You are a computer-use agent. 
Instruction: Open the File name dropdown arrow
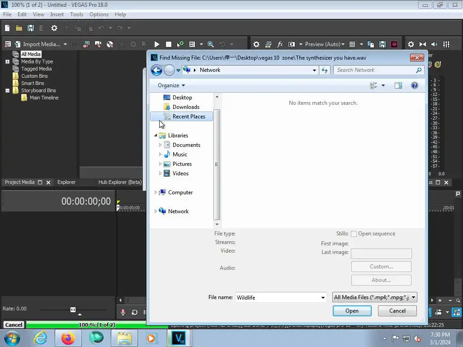pyautogui.click(x=323, y=297)
